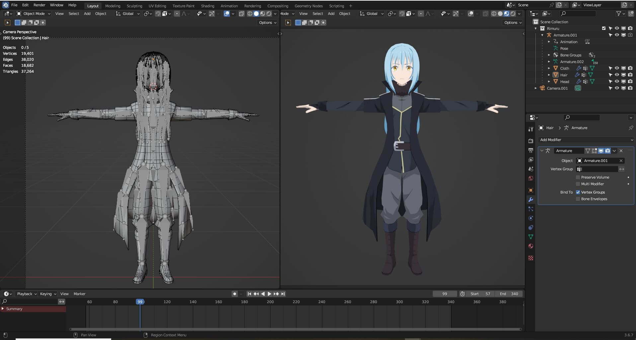636x340 pixels.
Task: Open the Object Mode dropdown
Action: [x=34, y=14]
